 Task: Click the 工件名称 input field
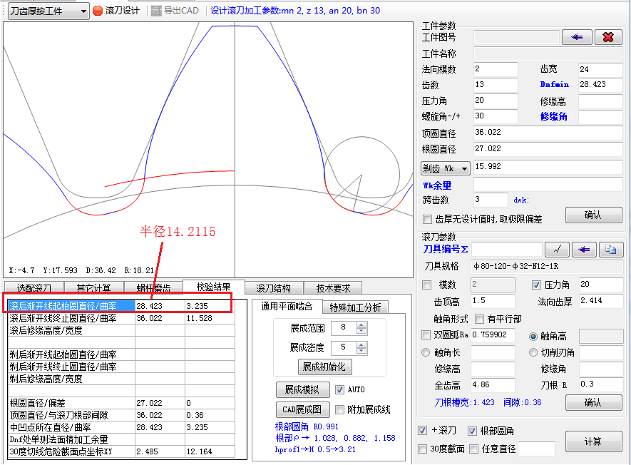(548, 53)
